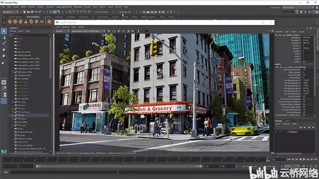Click the 1:1 real size button in Render View
The height and width of the screenshot is (179, 319).
[x=123, y=31]
